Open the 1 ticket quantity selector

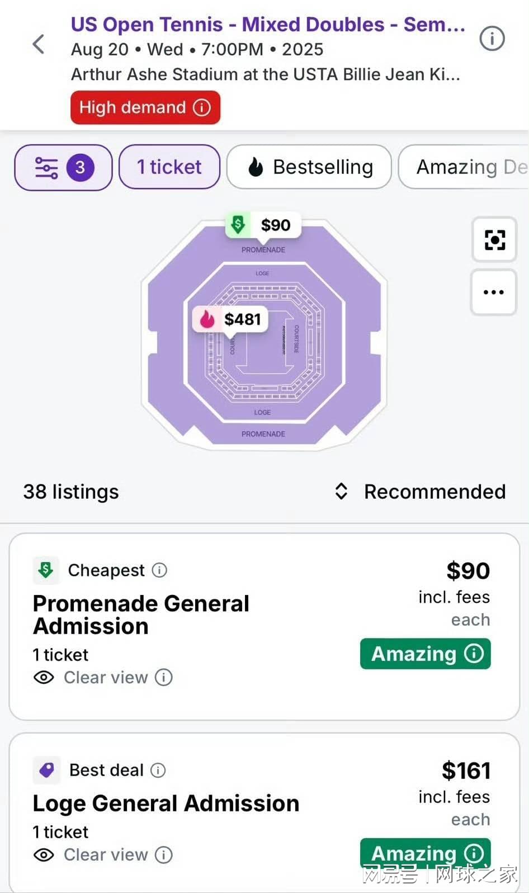[169, 167]
